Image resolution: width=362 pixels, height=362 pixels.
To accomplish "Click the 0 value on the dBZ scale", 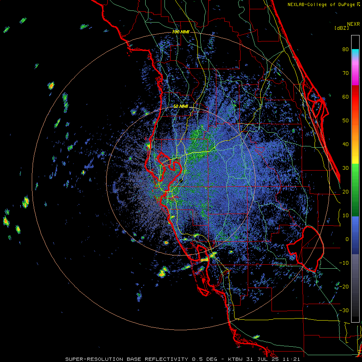I will pos(347,239).
